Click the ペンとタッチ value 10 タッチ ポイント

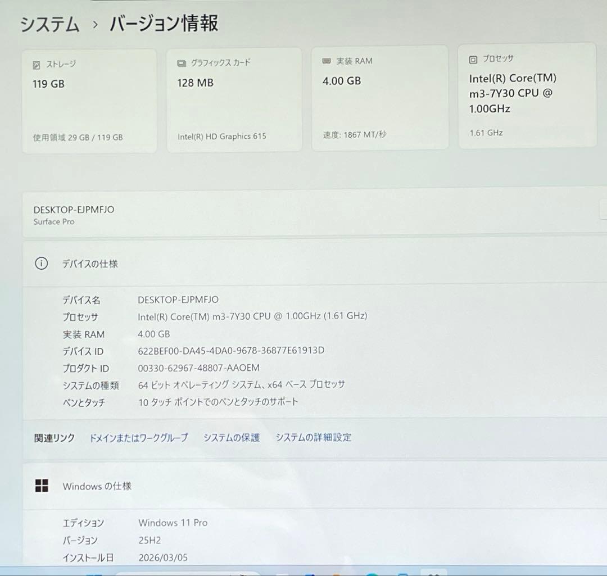[x=218, y=402]
